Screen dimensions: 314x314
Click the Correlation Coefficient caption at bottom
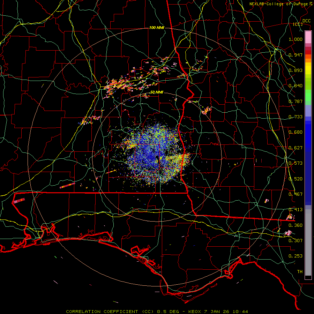click(x=157, y=312)
